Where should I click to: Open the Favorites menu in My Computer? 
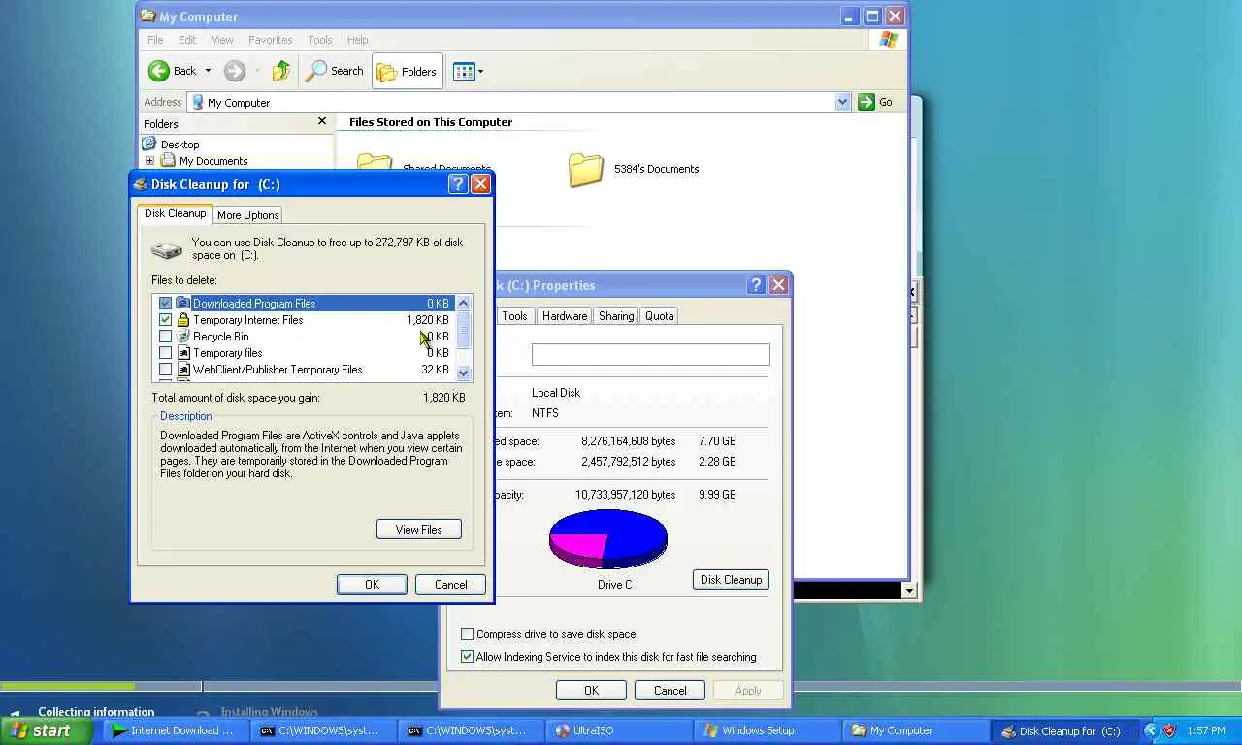click(270, 40)
